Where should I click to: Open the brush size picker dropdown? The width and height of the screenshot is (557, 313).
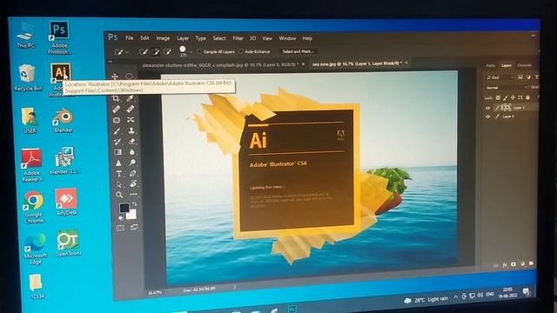point(191,52)
